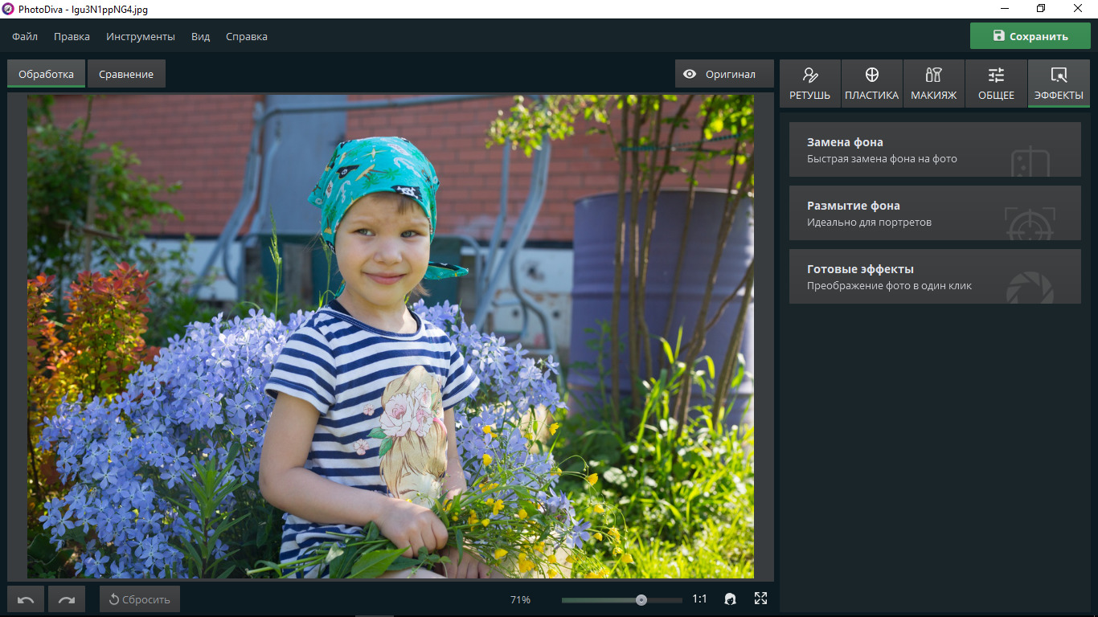Image resolution: width=1098 pixels, height=617 pixels.
Task: Open the Инструменты menu
Action: tap(141, 37)
